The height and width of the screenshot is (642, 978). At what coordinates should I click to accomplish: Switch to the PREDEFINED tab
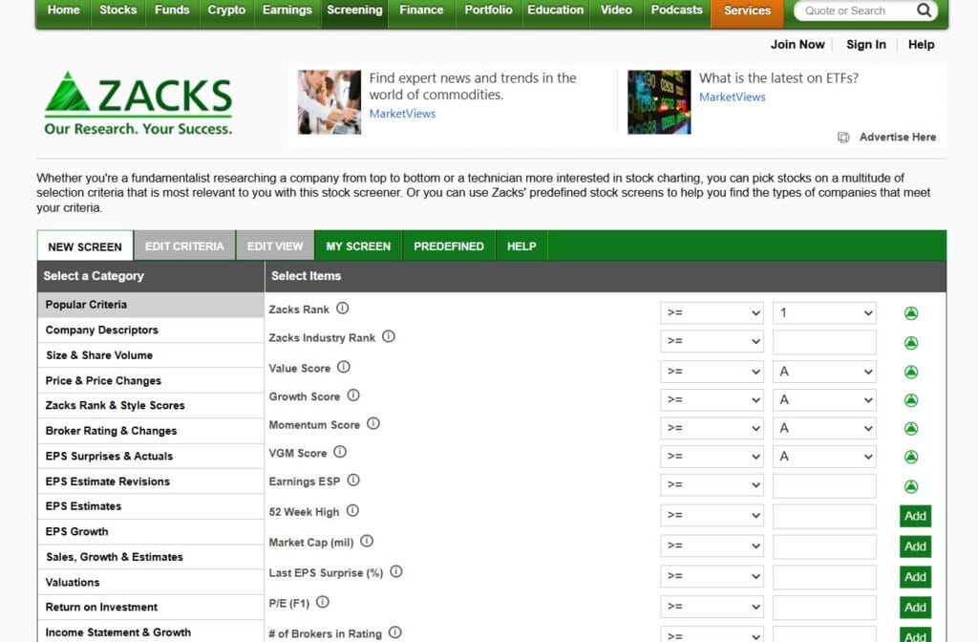pos(449,246)
